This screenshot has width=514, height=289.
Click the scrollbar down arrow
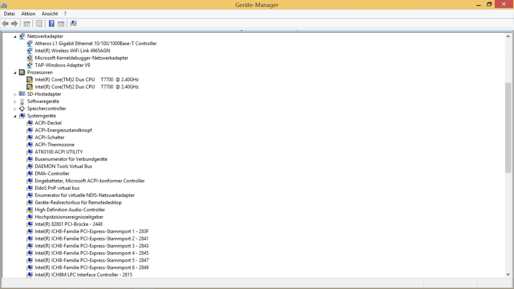click(x=508, y=274)
